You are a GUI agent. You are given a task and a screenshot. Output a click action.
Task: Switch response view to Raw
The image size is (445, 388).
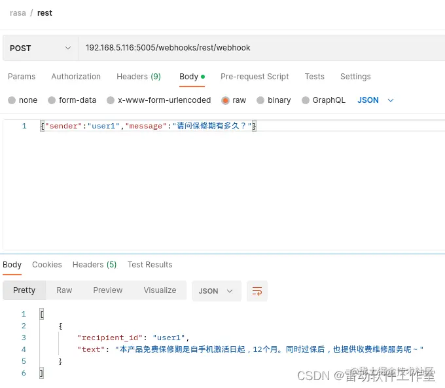click(64, 290)
